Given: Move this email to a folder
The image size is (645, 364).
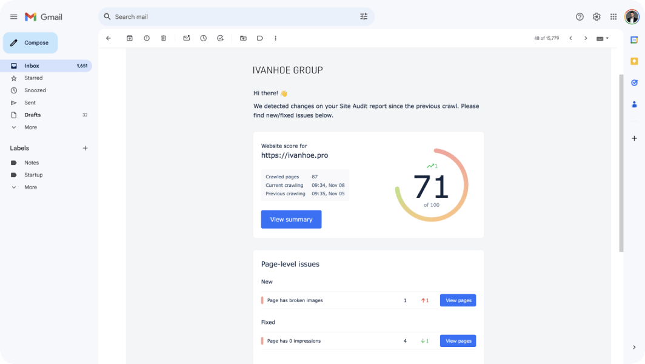Looking at the screenshot, I should (x=243, y=38).
